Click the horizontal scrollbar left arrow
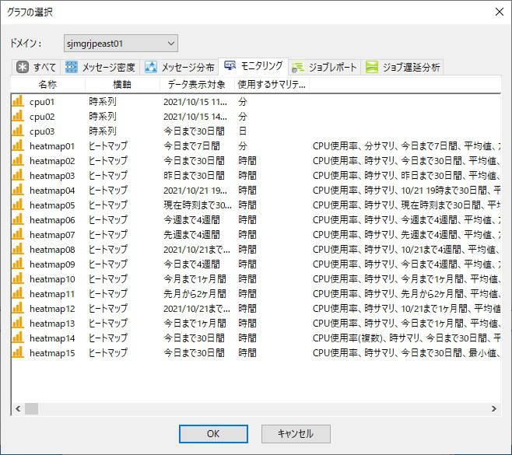 [x=19, y=408]
